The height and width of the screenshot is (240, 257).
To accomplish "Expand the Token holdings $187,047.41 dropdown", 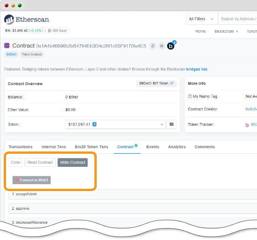I will [x=115, y=124].
